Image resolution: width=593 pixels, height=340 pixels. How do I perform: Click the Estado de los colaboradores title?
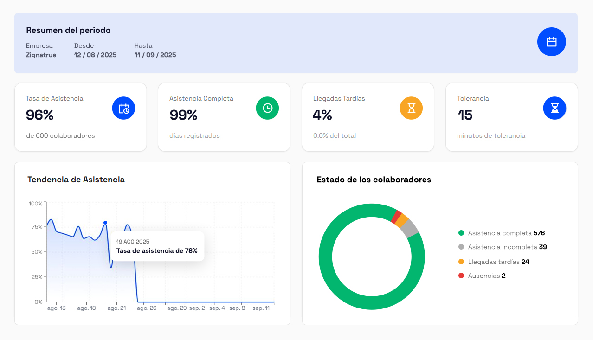(374, 180)
